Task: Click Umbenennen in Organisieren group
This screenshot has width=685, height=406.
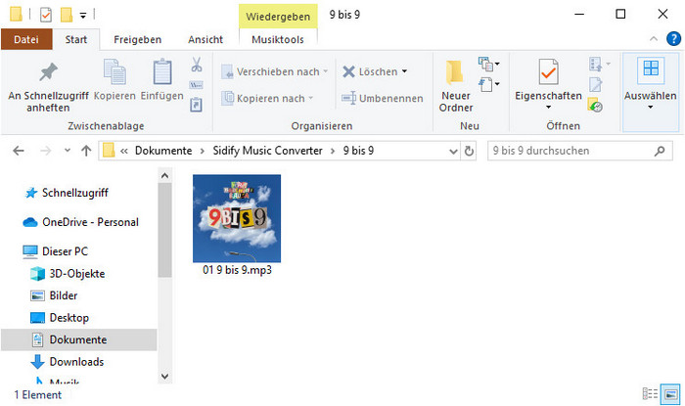Action: (x=383, y=98)
